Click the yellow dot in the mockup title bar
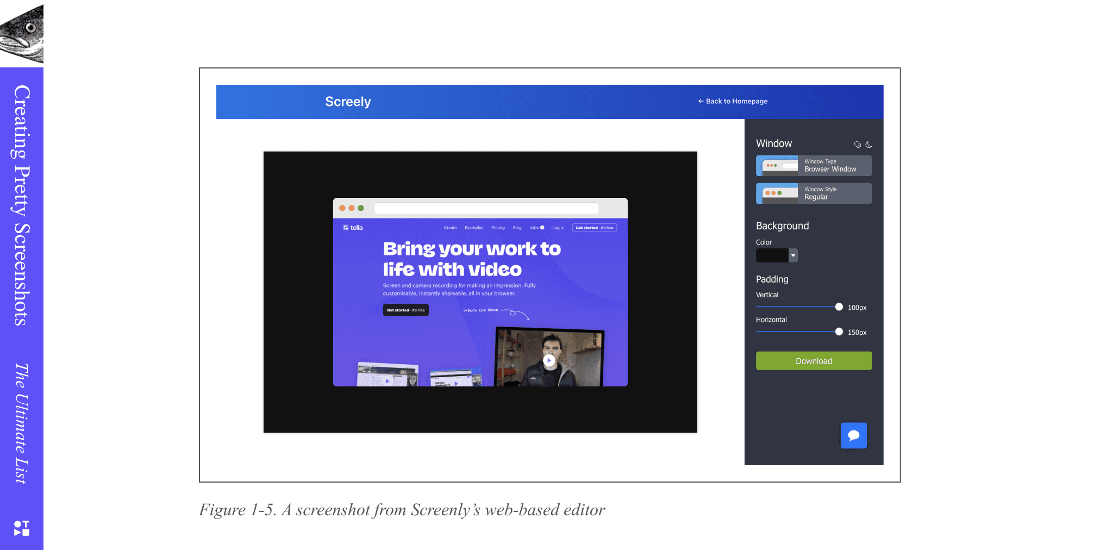1100x550 pixels. [x=352, y=208]
